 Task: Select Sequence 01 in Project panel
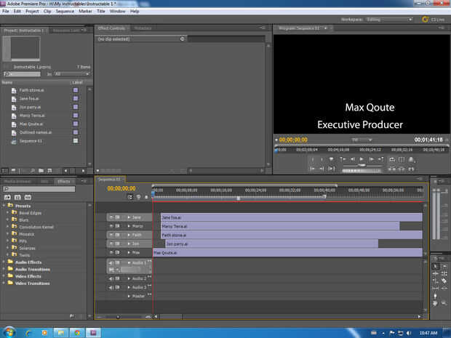[x=31, y=141]
